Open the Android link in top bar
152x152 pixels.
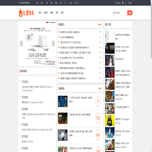point(76,3)
